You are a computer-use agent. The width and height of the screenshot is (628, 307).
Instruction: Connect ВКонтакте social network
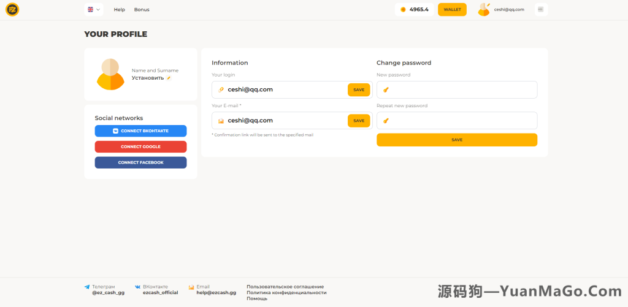tap(140, 131)
